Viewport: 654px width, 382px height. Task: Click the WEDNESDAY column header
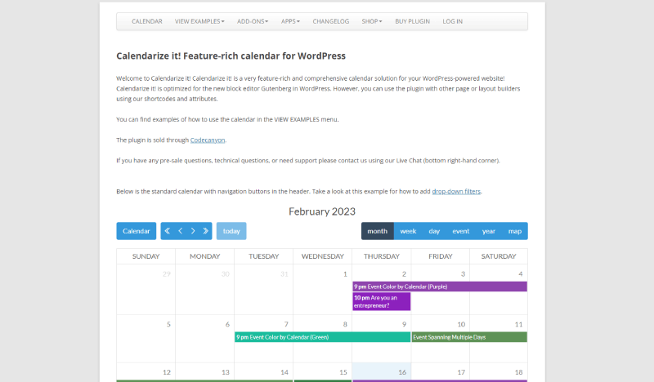pyautogui.click(x=322, y=256)
